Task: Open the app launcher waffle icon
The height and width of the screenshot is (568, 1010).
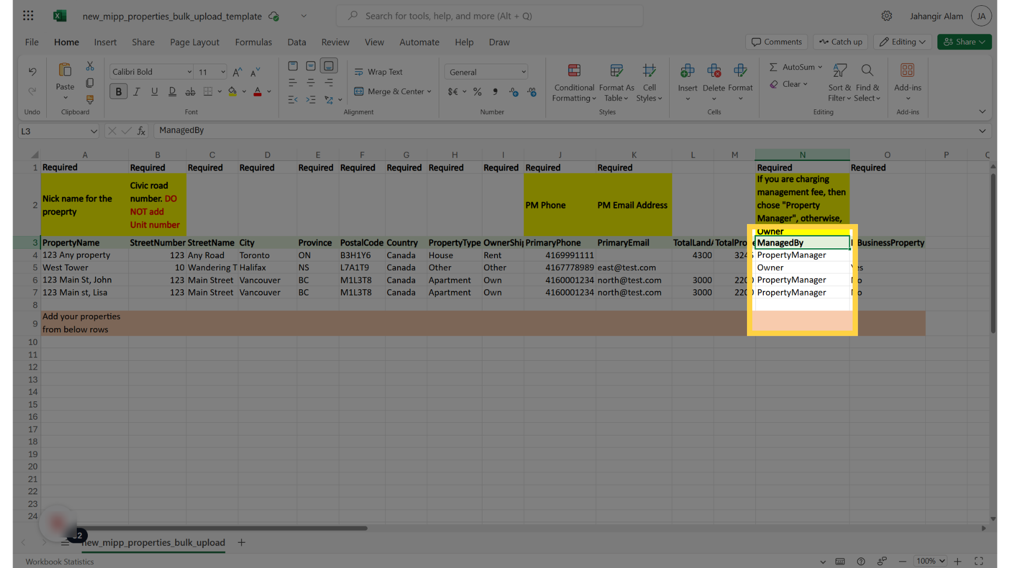Action: click(x=28, y=16)
